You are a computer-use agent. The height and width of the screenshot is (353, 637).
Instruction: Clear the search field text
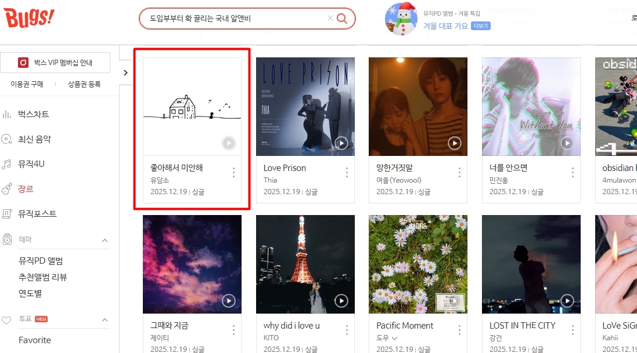tap(330, 18)
